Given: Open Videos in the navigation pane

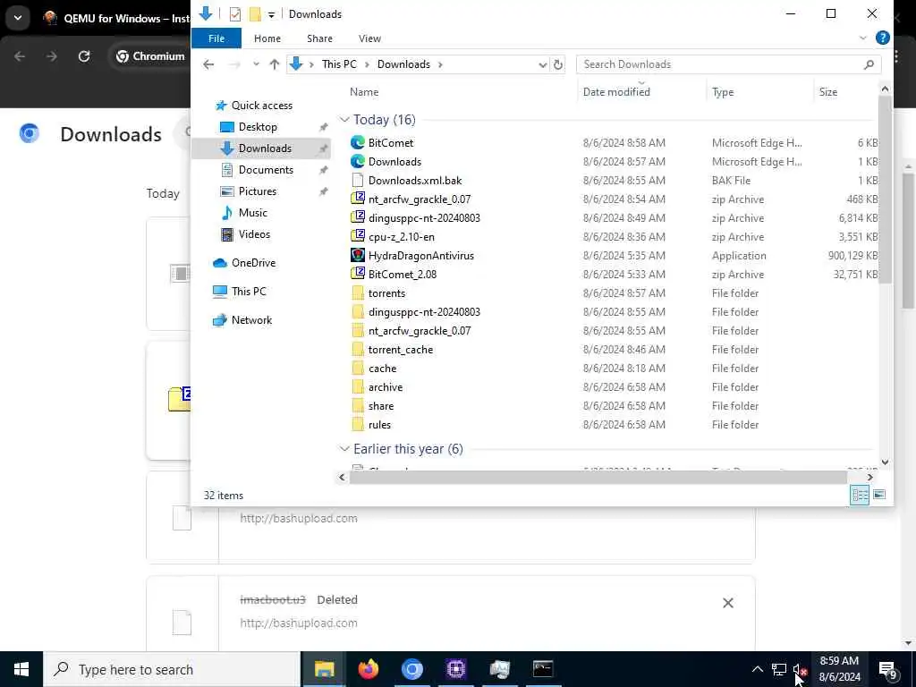Looking at the screenshot, I should tap(254, 234).
